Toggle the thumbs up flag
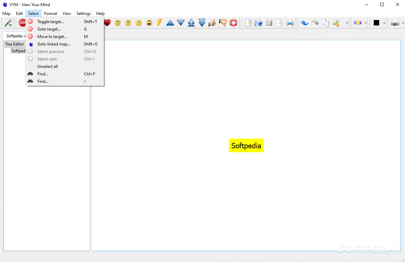The height and width of the screenshot is (262, 405). coord(212,23)
